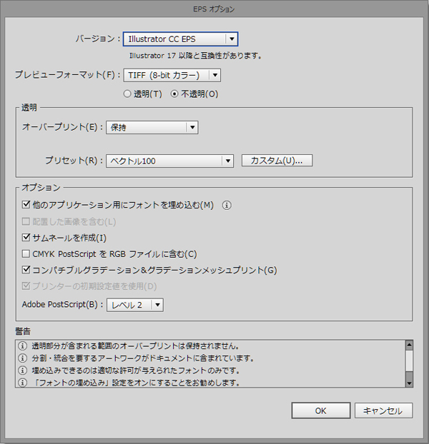Click the キャンセル button
Screen dimensions: 429x444
[x=383, y=410]
